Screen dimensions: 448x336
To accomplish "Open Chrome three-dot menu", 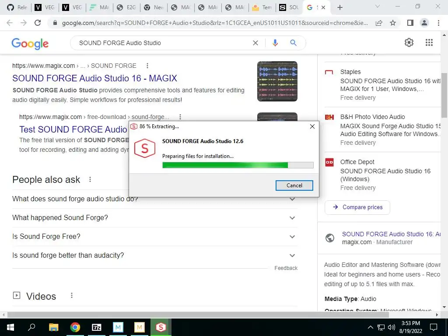I will (438, 23).
